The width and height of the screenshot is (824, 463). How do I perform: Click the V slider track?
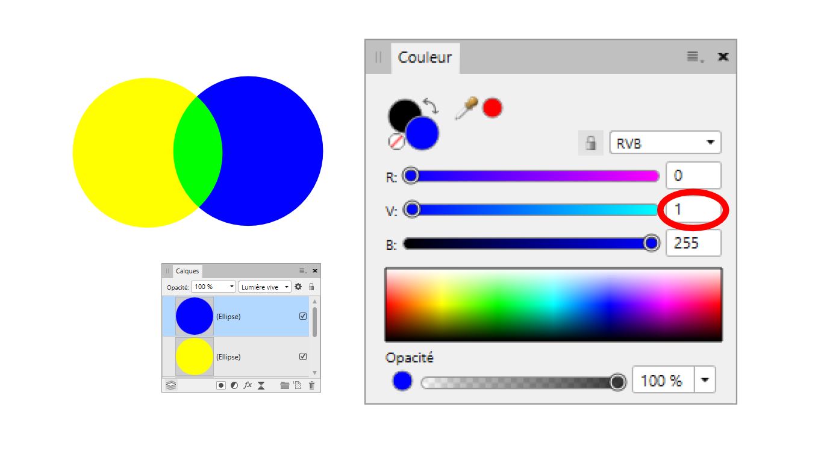click(x=531, y=210)
